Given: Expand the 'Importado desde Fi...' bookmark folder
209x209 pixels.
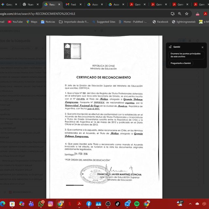Looking at the screenshot, I should coord(74,22).
